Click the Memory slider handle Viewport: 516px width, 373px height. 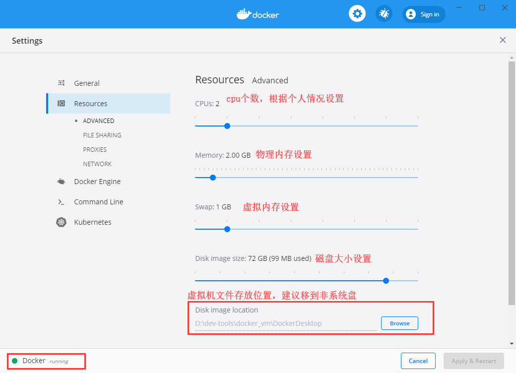pos(213,178)
